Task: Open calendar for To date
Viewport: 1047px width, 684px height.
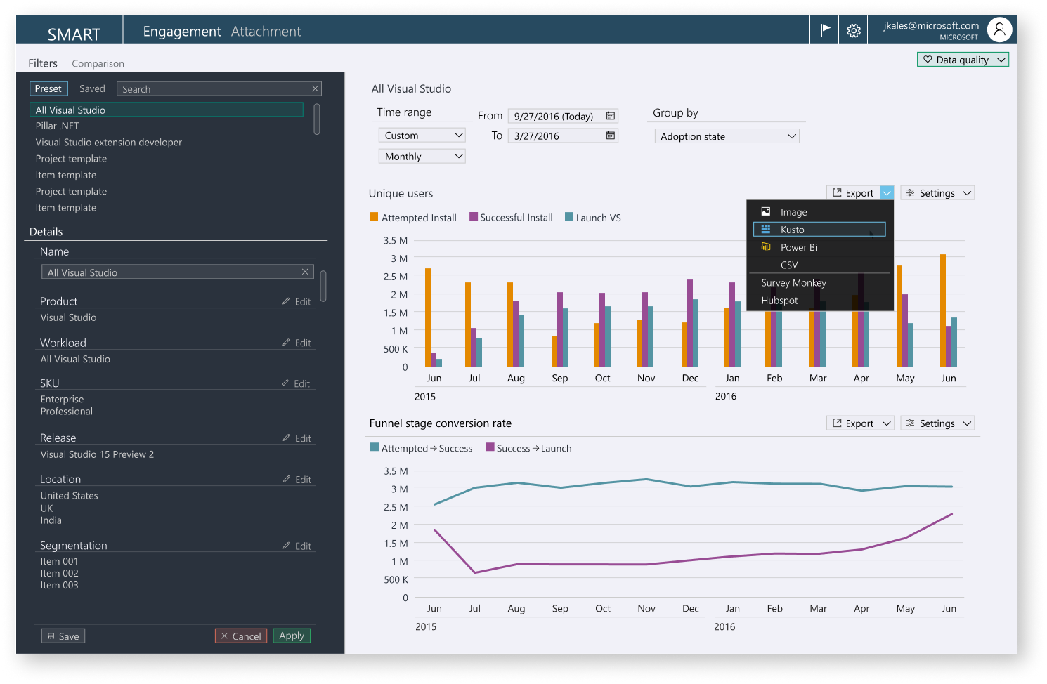Action: tap(611, 136)
